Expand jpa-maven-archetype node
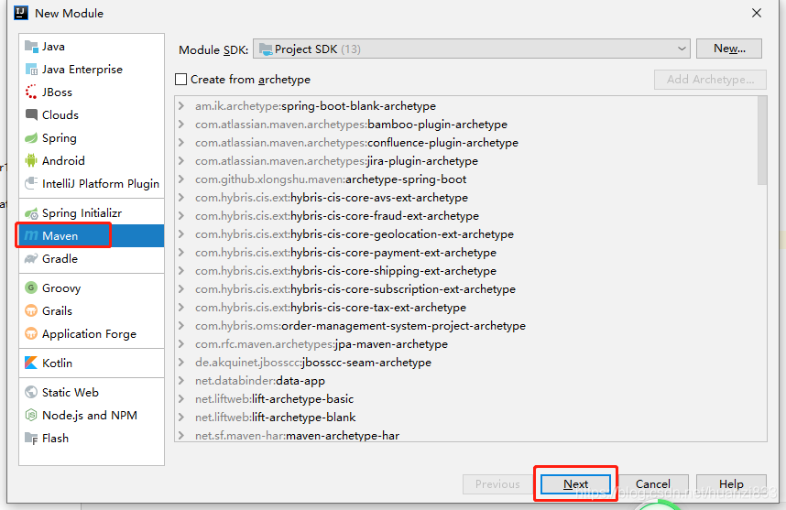786x510 pixels. point(181,344)
